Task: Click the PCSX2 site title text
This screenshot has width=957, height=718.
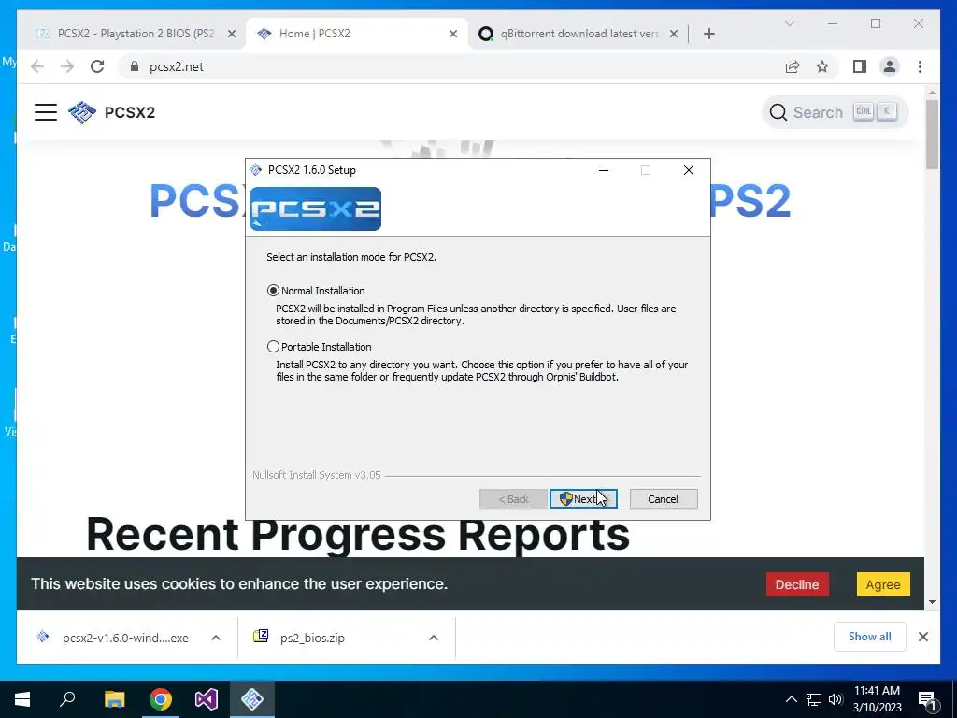Action: (x=130, y=112)
